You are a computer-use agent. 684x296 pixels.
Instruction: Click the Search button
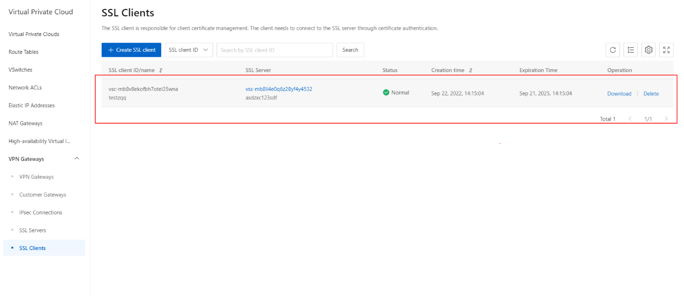tap(350, 50)
